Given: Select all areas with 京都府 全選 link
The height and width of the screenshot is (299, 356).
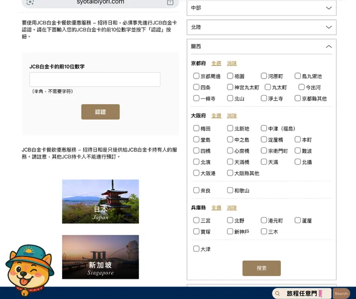Looking at the screenshot, I should pyautogui.click(x=216, y=63).
